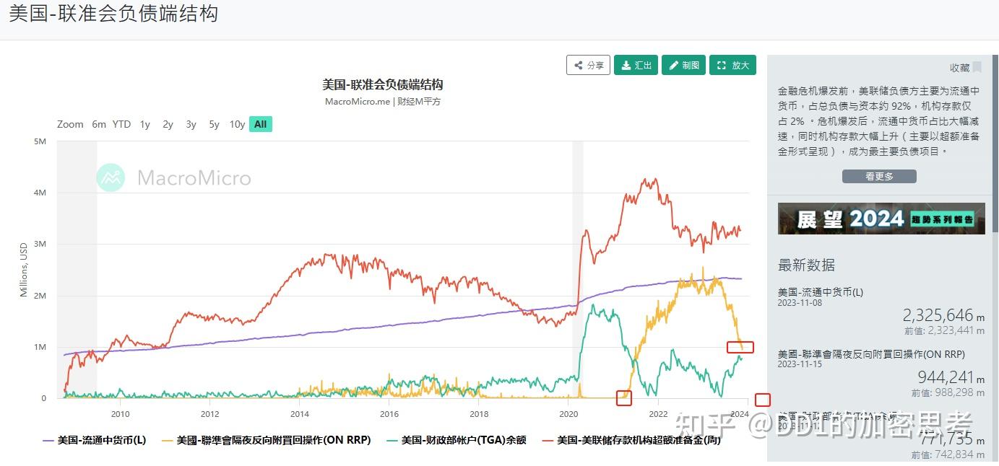Image resolution: width=999 pixels, height=466 pixels.
Task: Set chart zoom to 10y
Action: 237,124
